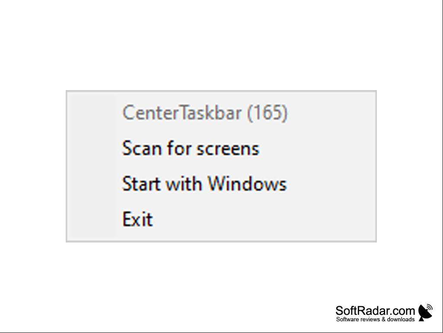Click the white area below the context menu
The width and height of the screenshot is (443, 333).
tap(198, 272)
